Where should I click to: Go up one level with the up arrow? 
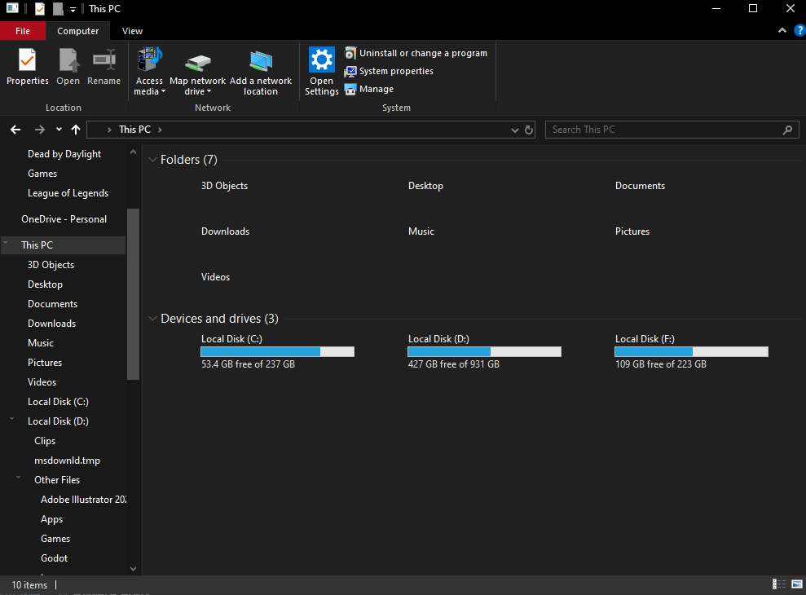tap(76, 130)
